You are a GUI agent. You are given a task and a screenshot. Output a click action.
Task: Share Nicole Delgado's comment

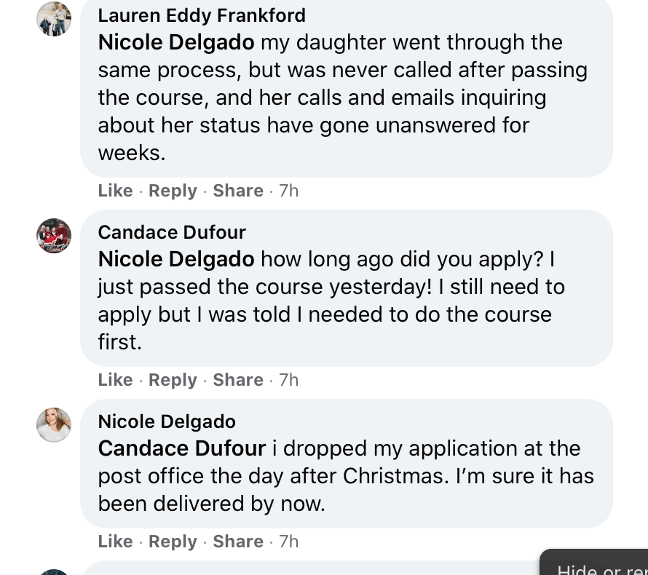238,542
